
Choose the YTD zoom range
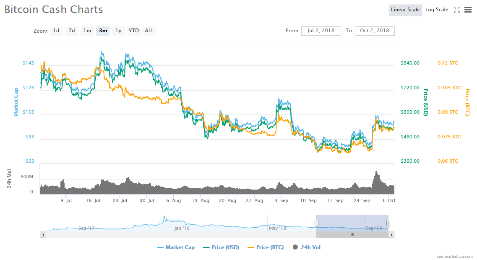133,31
